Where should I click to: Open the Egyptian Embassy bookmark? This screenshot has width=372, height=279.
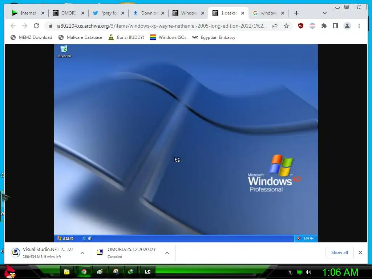click(x=214, y=37)
